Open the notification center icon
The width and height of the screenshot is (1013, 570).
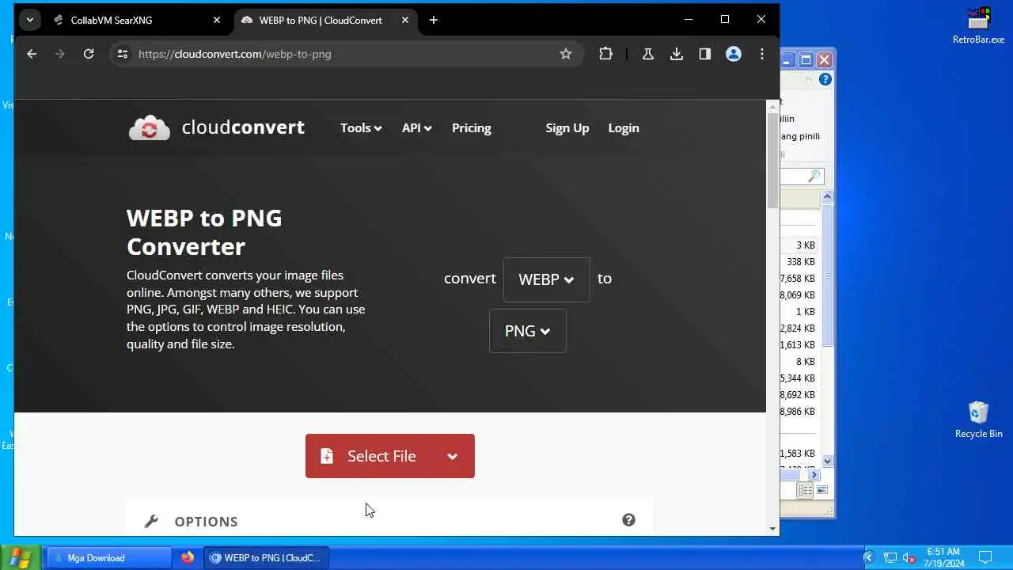tap(985, 557)
